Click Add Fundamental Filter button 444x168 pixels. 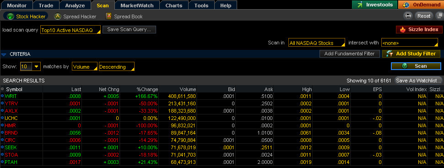[x=349, y=54]
